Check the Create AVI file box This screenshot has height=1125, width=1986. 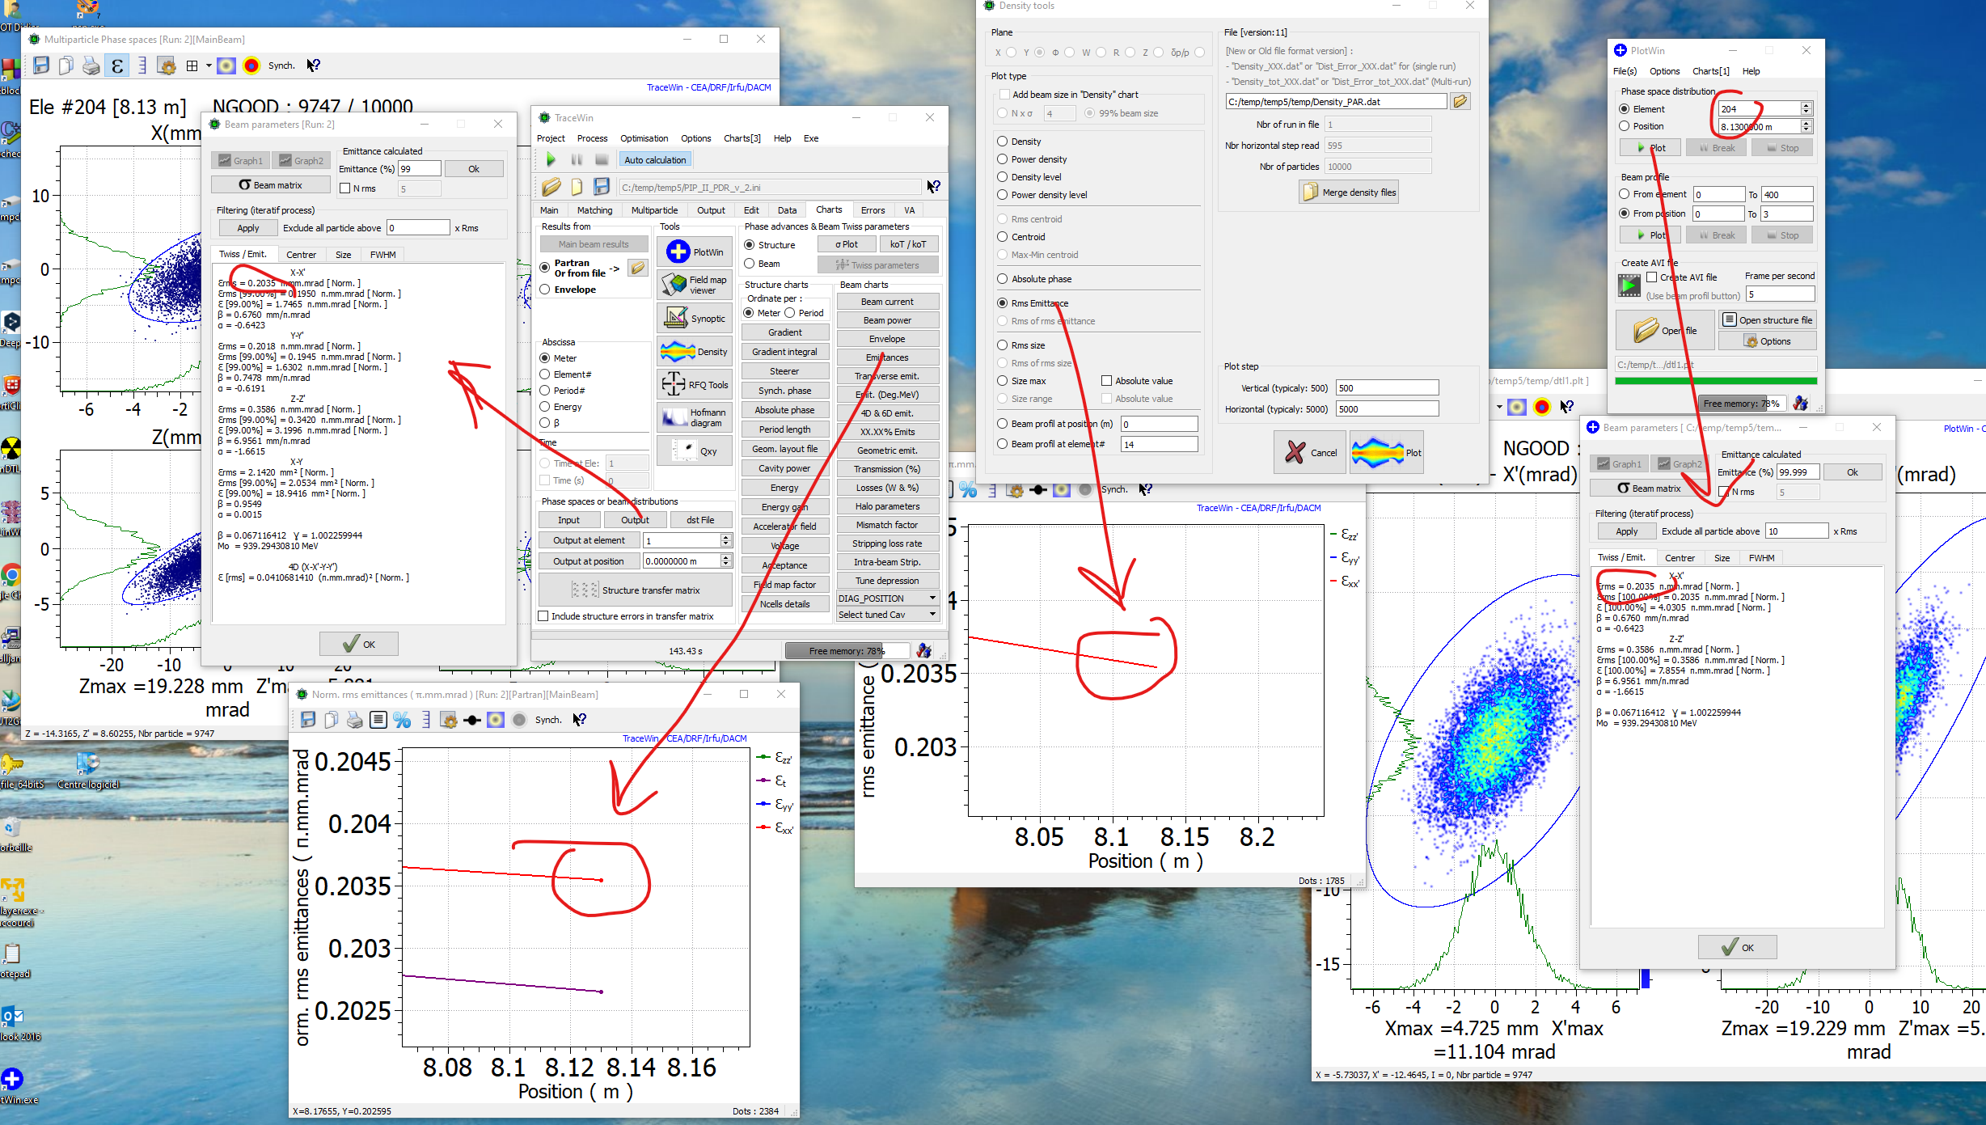point(1652,277)
